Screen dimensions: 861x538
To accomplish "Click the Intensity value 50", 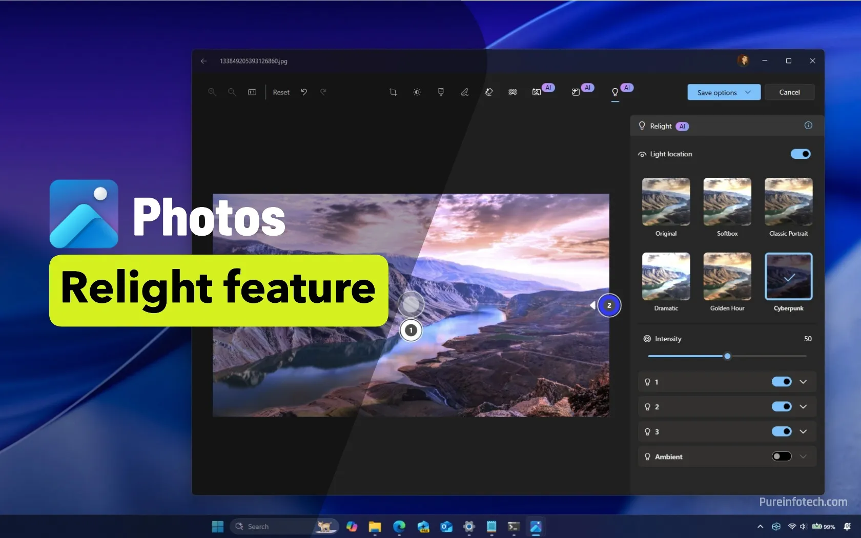I will (x=808, y=339).
